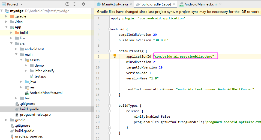
Task: Expand the libs folder arrow
Action: pyautogui.click(x=11, y=38)
